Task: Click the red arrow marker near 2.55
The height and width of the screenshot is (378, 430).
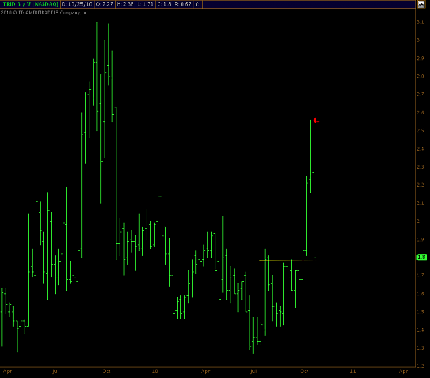Action: coord(316,120)
